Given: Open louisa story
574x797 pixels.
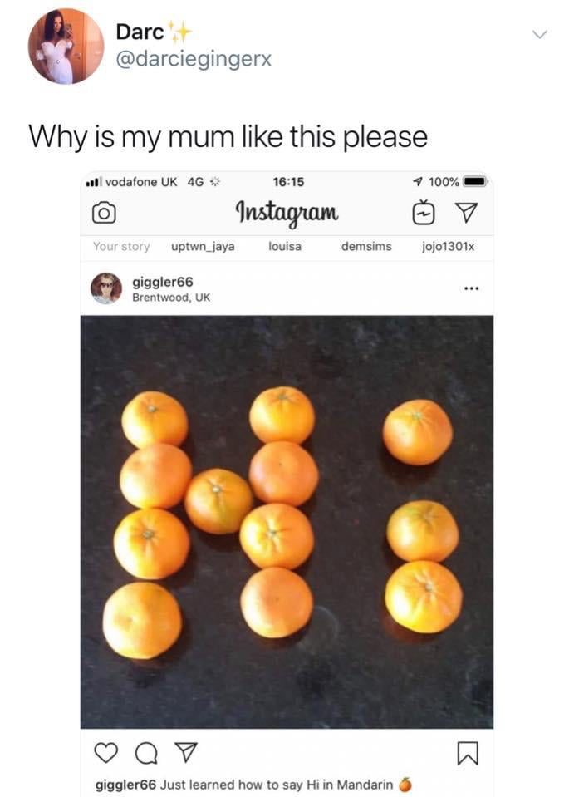Looking at the screenshot, I should [x=285, y=247].
